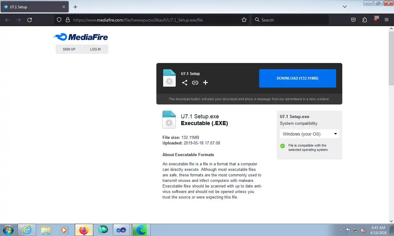Open Windows (your OS) compatibility dropdown
Image resolution: width=394 pixels, height=236 pixels.
click(309, 134)
